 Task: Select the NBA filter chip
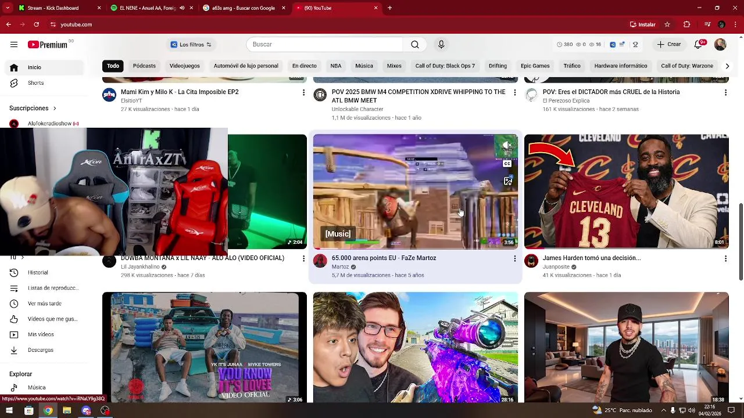tap(336, 66)
